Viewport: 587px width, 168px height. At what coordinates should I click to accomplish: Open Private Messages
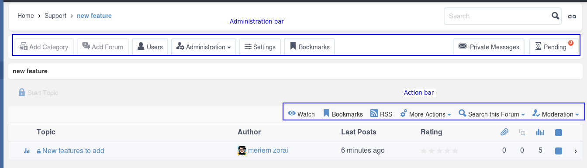(489, 47)
